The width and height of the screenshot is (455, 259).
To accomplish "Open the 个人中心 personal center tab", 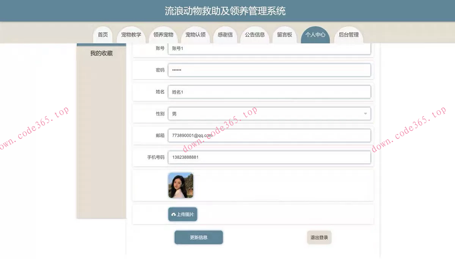I will click(x=315, y=34).
